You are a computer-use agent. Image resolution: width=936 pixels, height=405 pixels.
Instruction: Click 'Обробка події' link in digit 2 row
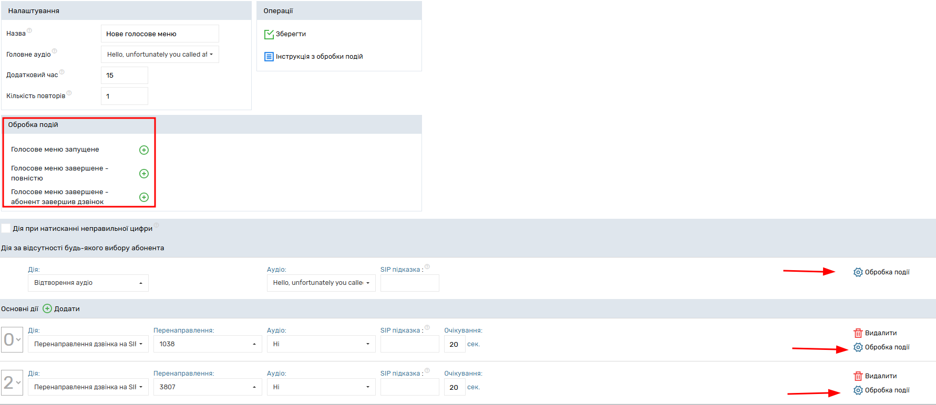click(887, 390)
